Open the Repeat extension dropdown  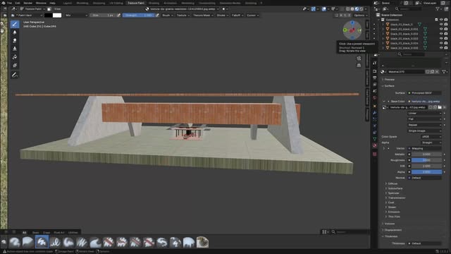pos(424,125)
